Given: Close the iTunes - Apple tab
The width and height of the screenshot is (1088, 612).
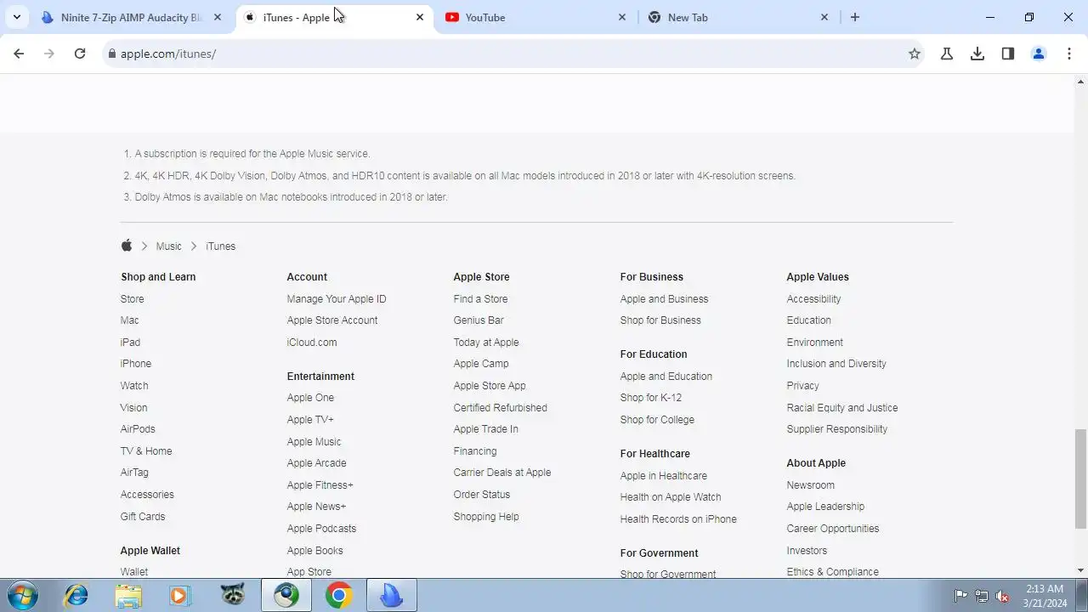Looking at the screenshot, I should pyautogui.click(x=420, y=17).
